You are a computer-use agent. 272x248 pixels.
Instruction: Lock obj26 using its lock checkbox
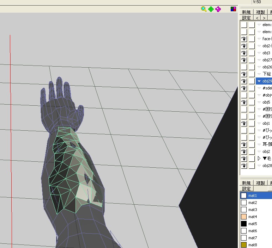[x=252, y=67]
